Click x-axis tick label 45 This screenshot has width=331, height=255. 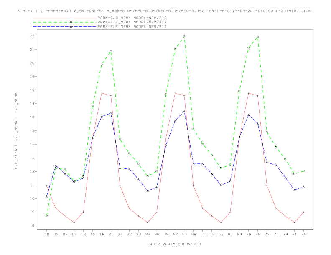coord(184,234)
